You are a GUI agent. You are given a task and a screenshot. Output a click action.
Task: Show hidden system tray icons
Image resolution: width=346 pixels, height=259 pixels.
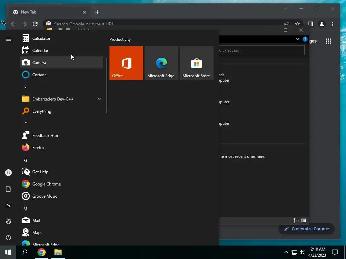286,252
